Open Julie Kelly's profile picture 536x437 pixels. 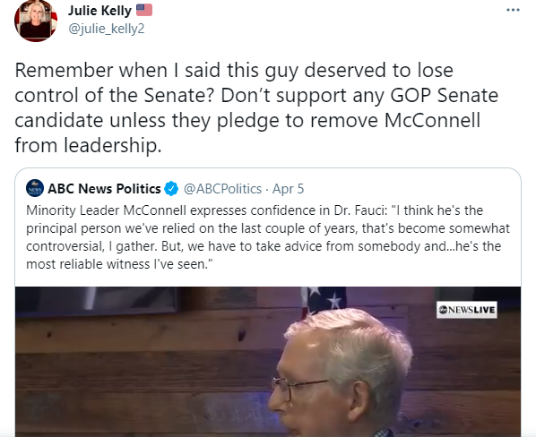pyautogui.click(x=36, y=21)
